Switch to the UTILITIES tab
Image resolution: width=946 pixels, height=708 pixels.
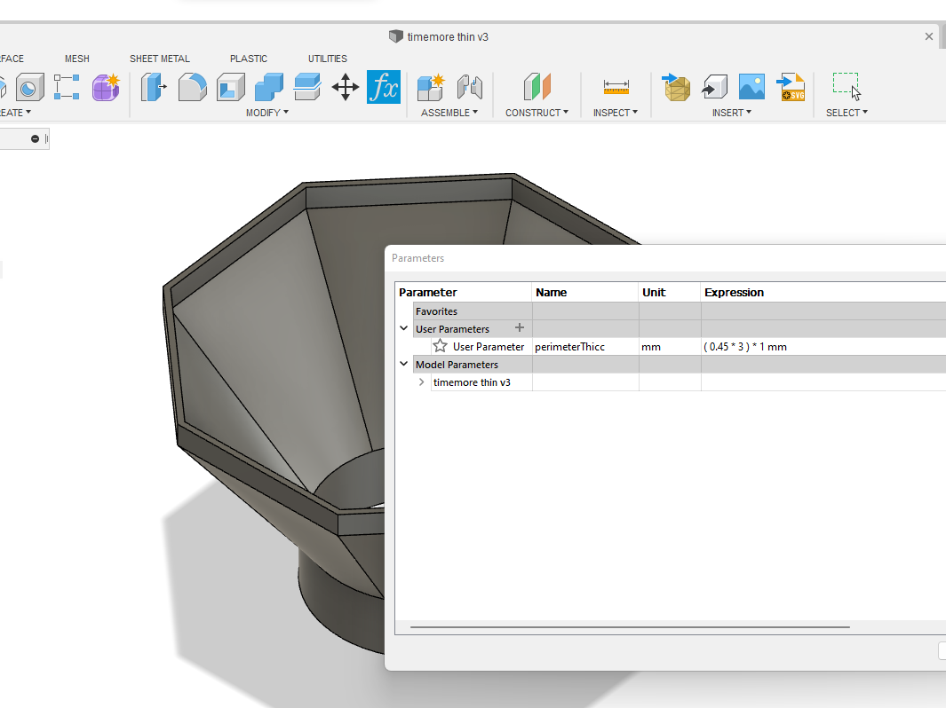328,59
